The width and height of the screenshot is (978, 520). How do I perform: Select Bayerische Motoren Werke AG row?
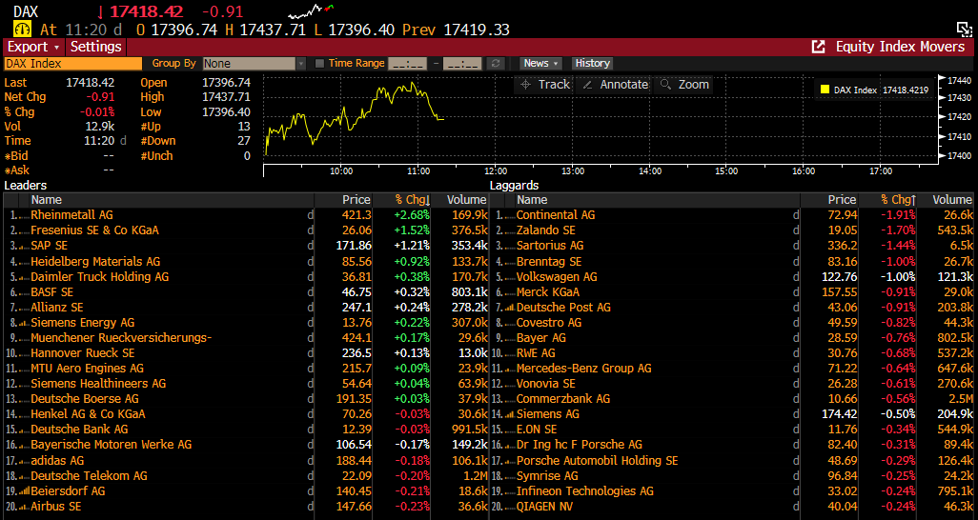click(x=246, y=445)
